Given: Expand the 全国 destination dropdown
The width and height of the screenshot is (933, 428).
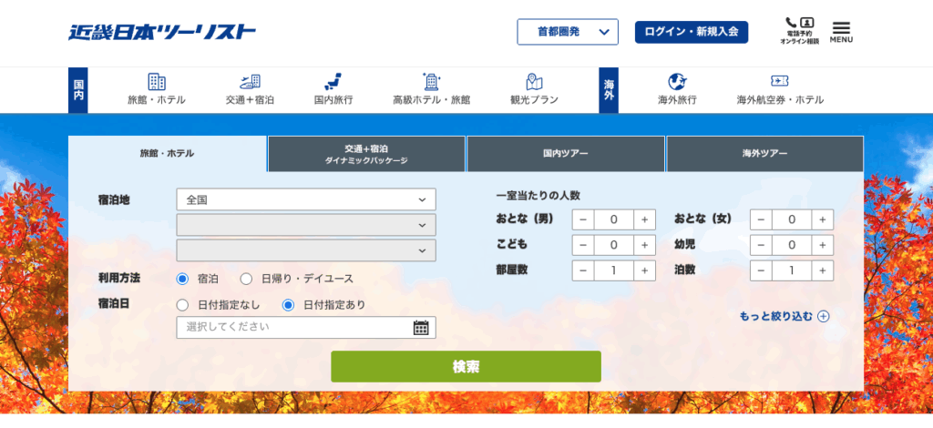Looking at the screenshot, I should tap(305, 199).
